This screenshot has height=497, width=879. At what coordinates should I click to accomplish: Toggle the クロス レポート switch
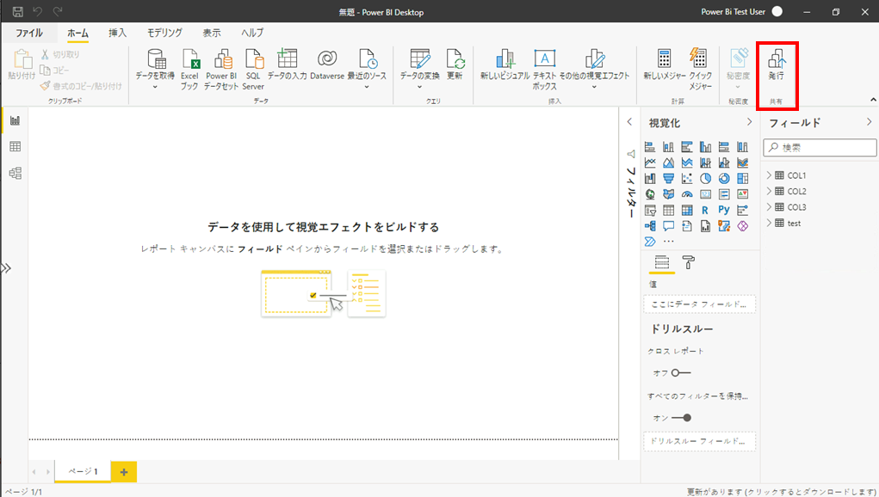680,372
